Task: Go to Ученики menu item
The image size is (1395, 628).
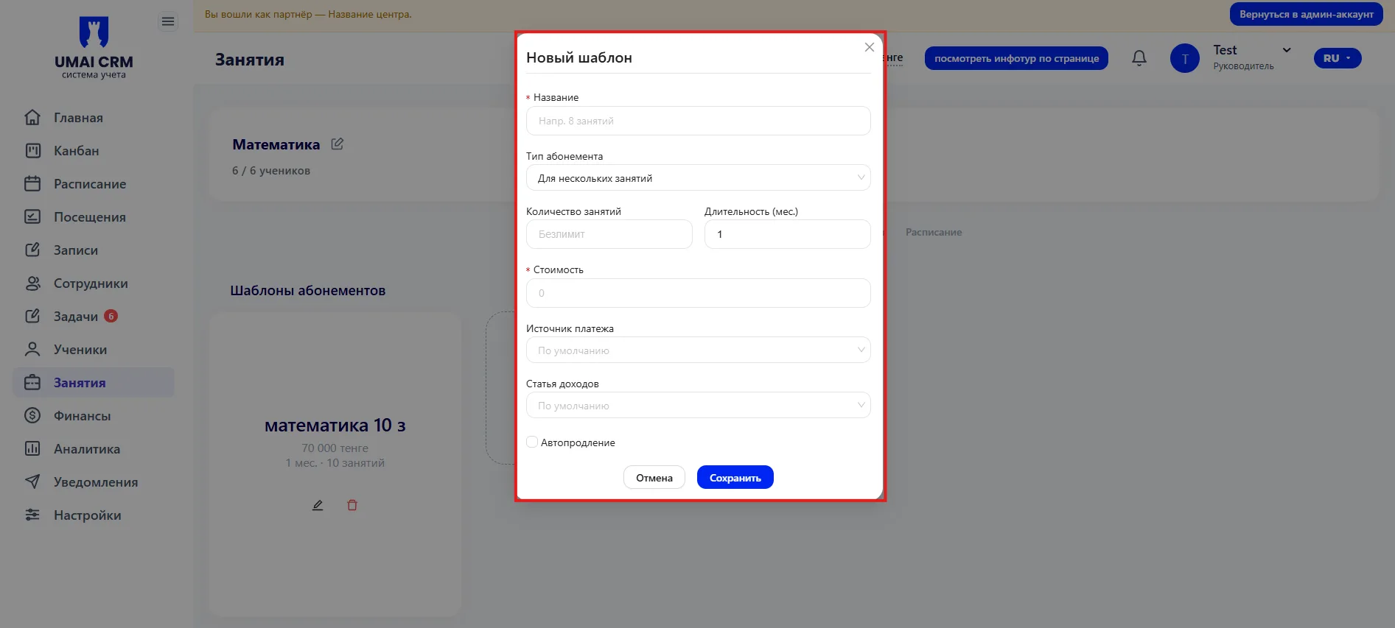Action: (80, 350)
